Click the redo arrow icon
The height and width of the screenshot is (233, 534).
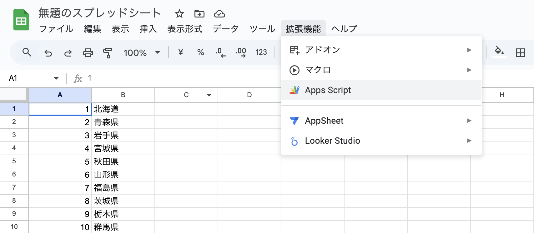(68, 53)
